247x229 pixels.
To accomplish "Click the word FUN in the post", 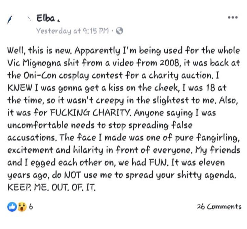I will (x=158, y=162).
